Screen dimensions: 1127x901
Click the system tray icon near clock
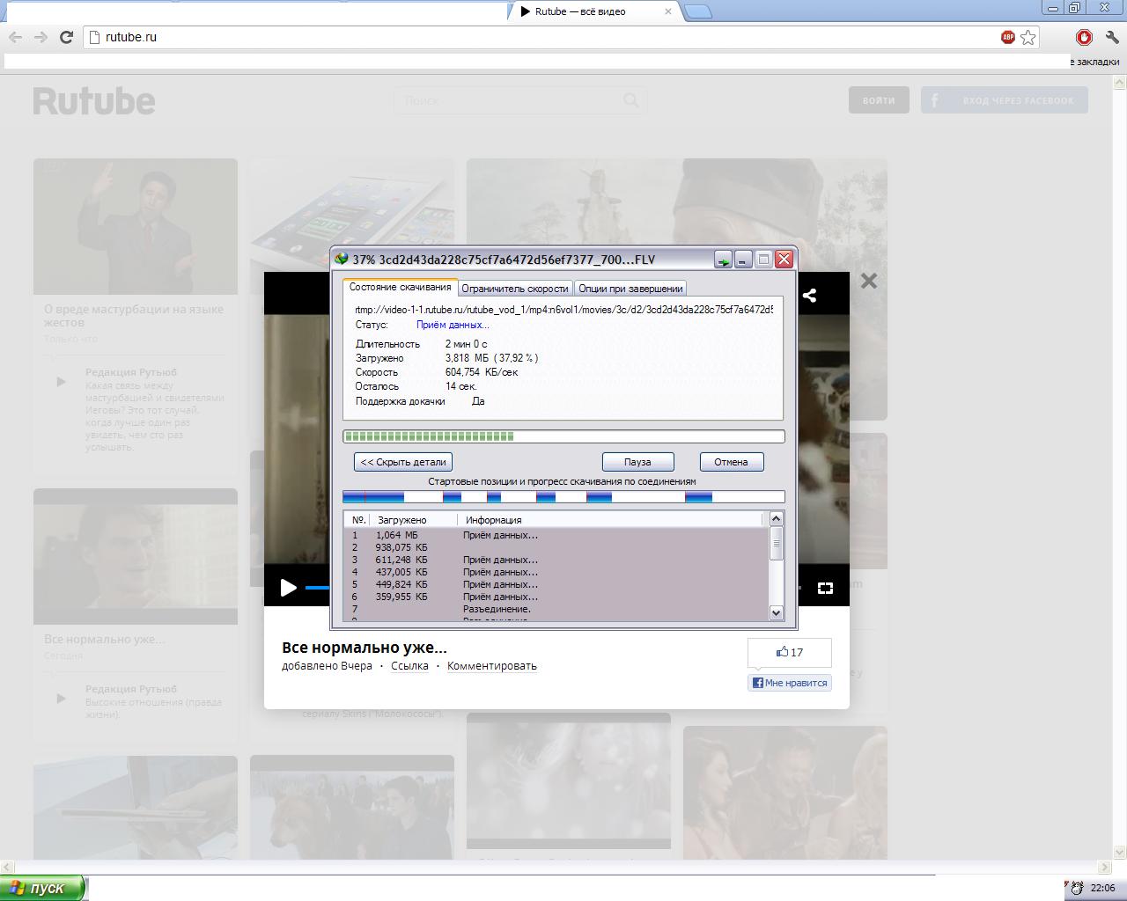1076,888
